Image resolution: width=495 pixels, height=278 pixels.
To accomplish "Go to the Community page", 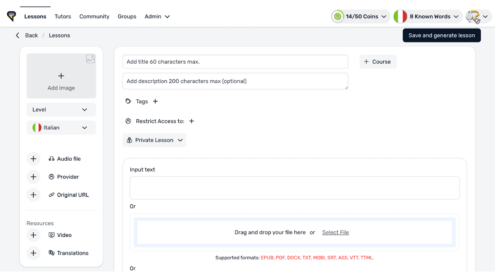I will [x=94, y=17].
